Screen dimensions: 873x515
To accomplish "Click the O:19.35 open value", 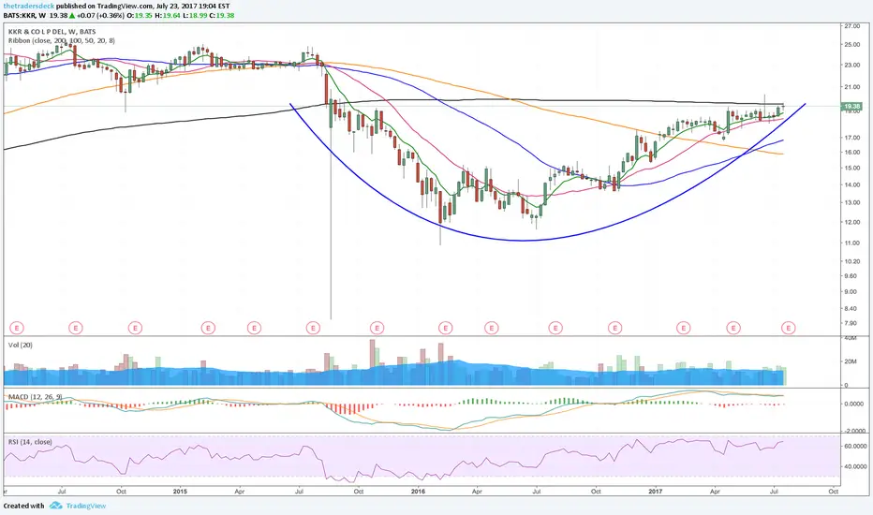I will [140, 16].
